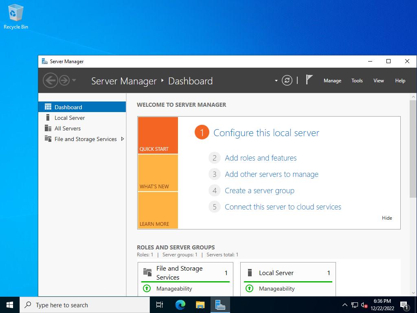Select Local Server in the left pane
This screenshot has height=313, width=417.
(x=82, y=118)
